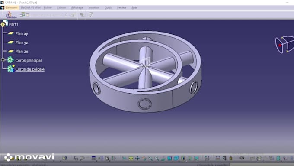Open the ENOVIA V5 VPM menu
The image size is (294, 166).
[30, 7]
